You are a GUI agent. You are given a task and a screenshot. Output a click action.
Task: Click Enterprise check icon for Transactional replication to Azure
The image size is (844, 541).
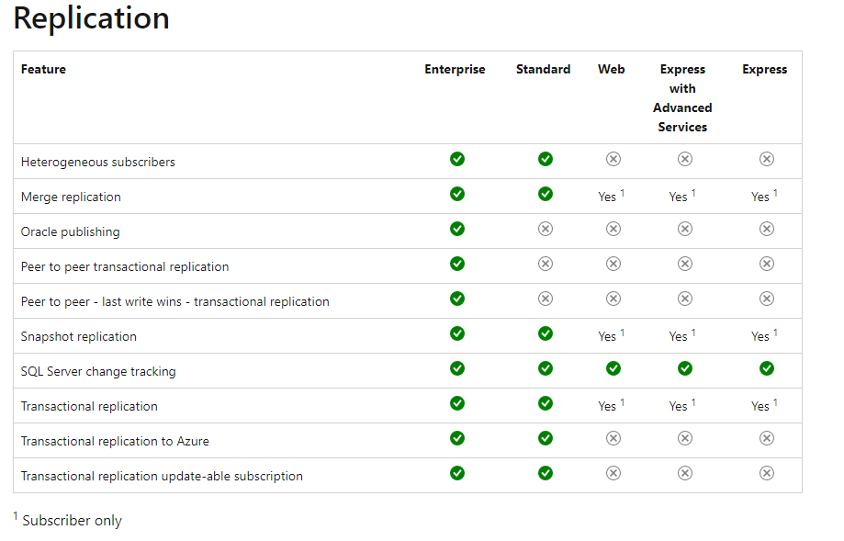point(457,438)
